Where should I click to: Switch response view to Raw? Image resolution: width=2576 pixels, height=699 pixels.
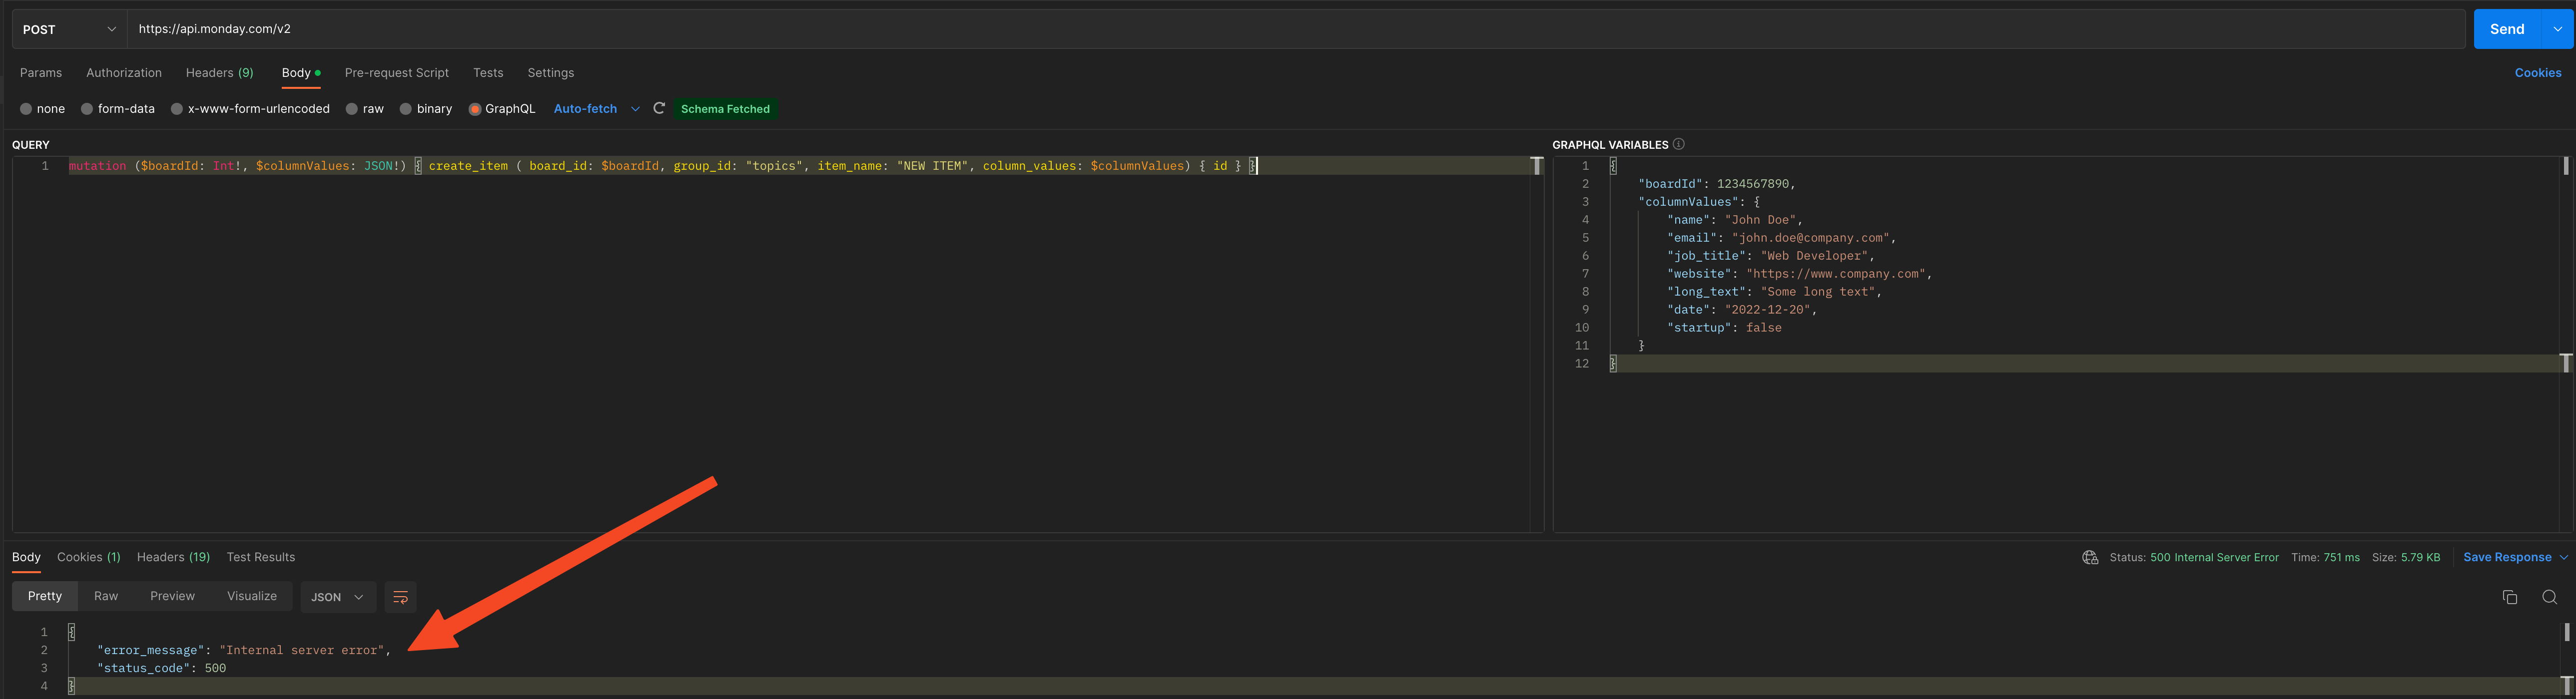(x=106, y=596)
